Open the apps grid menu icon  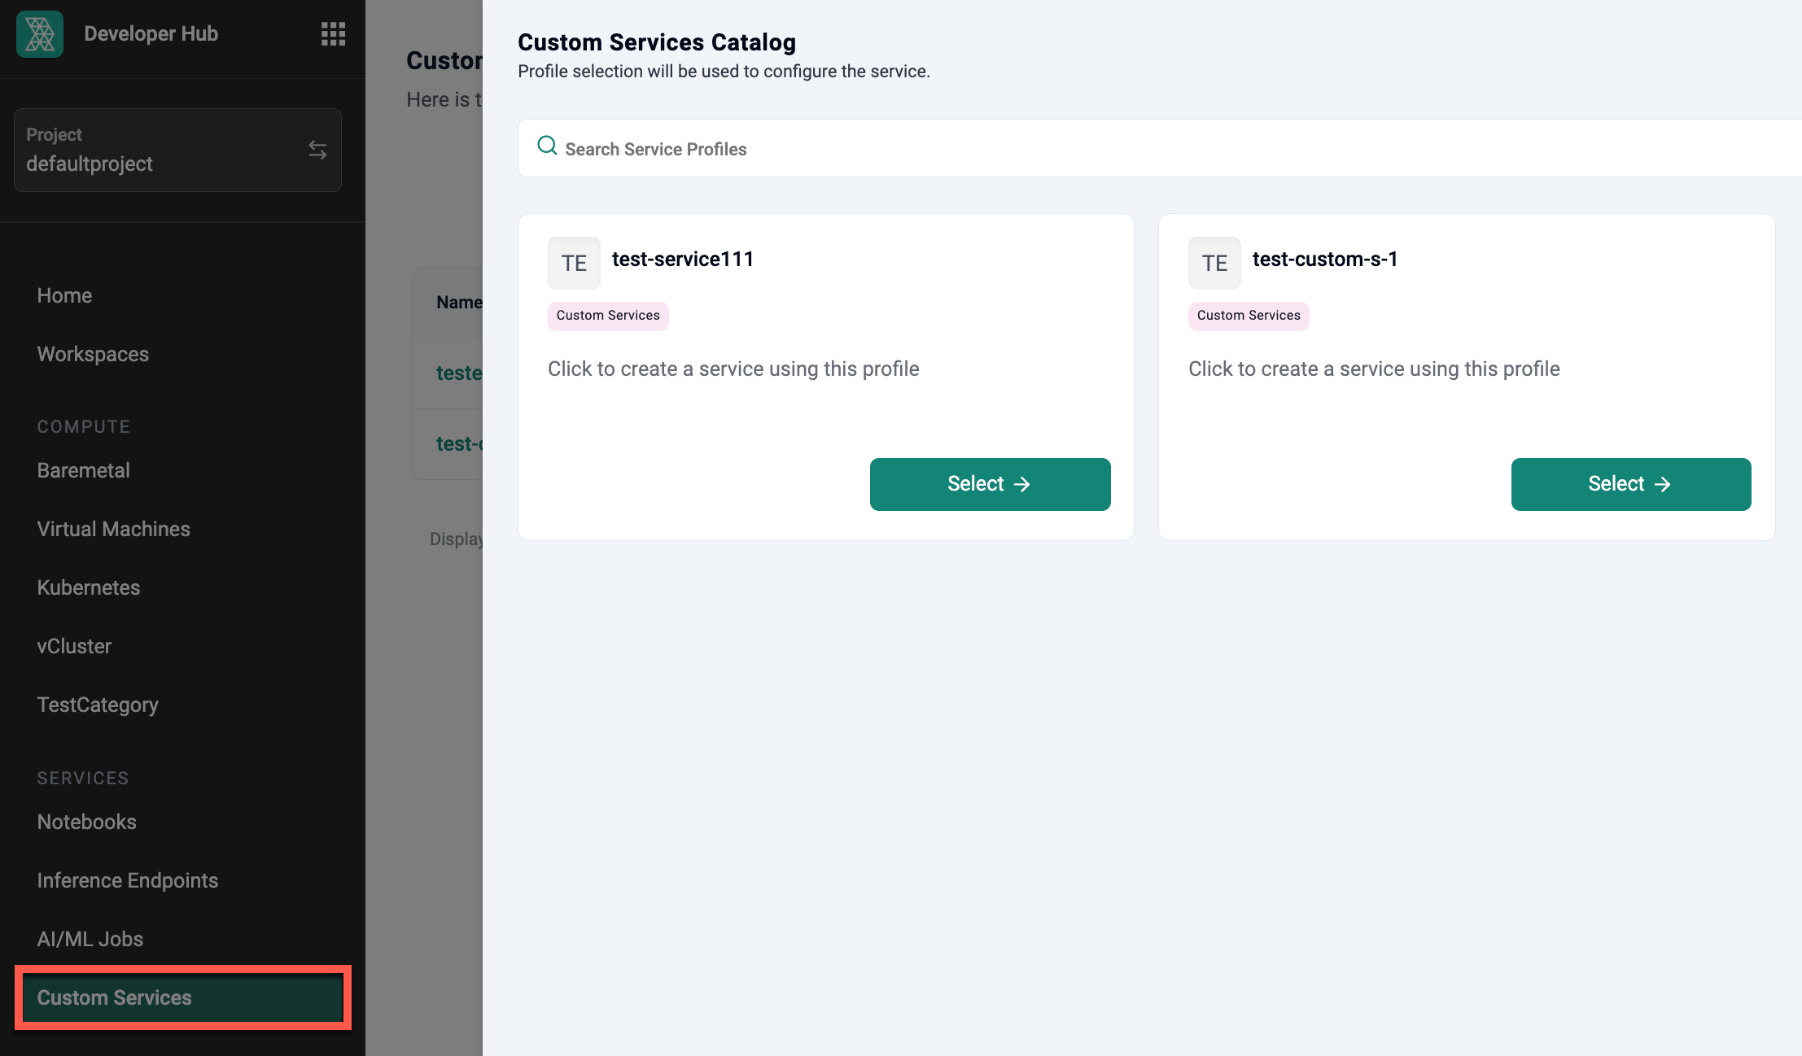[333, 34]
